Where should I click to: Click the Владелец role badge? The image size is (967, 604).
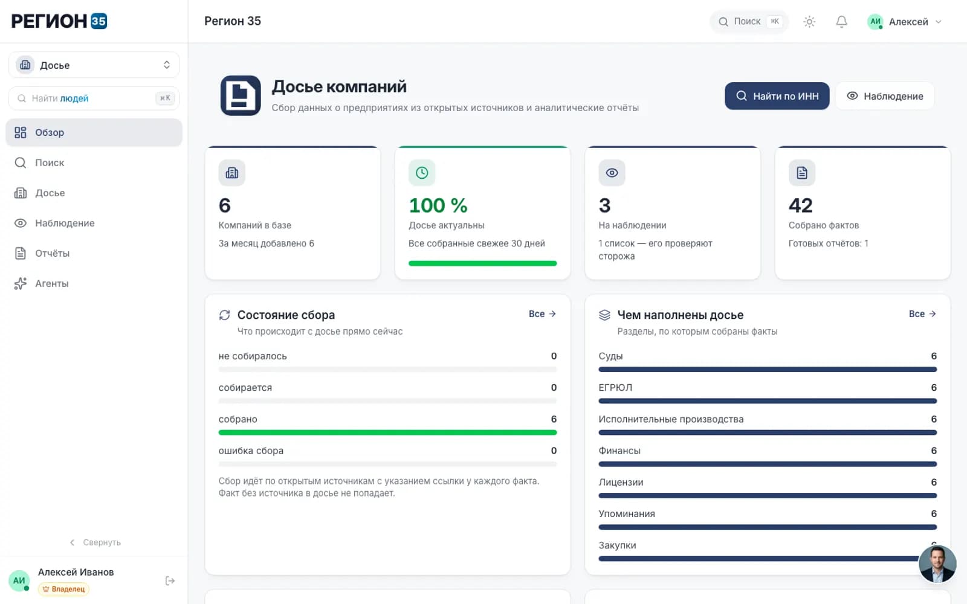pyautogui.click(x=63, y=589)
